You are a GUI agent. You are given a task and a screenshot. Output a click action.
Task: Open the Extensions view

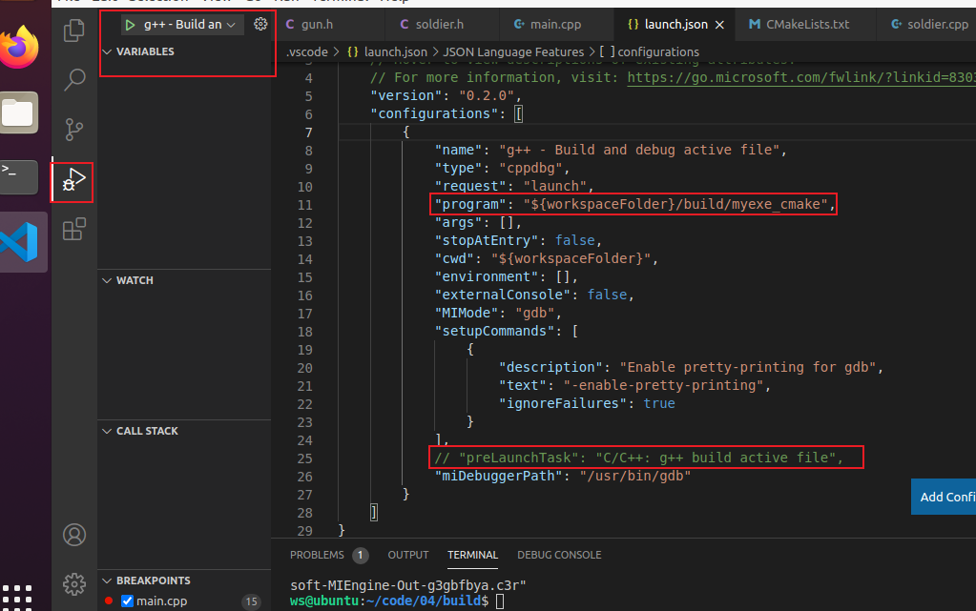74,229
